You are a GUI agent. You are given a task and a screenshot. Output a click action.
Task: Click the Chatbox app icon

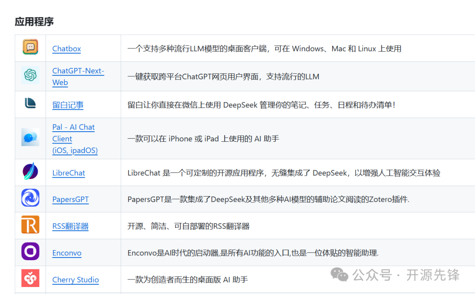[x=30, y=47]
